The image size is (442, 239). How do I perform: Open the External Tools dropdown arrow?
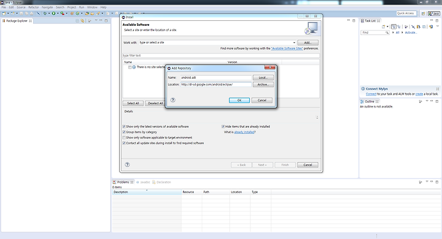pos(66,14)
